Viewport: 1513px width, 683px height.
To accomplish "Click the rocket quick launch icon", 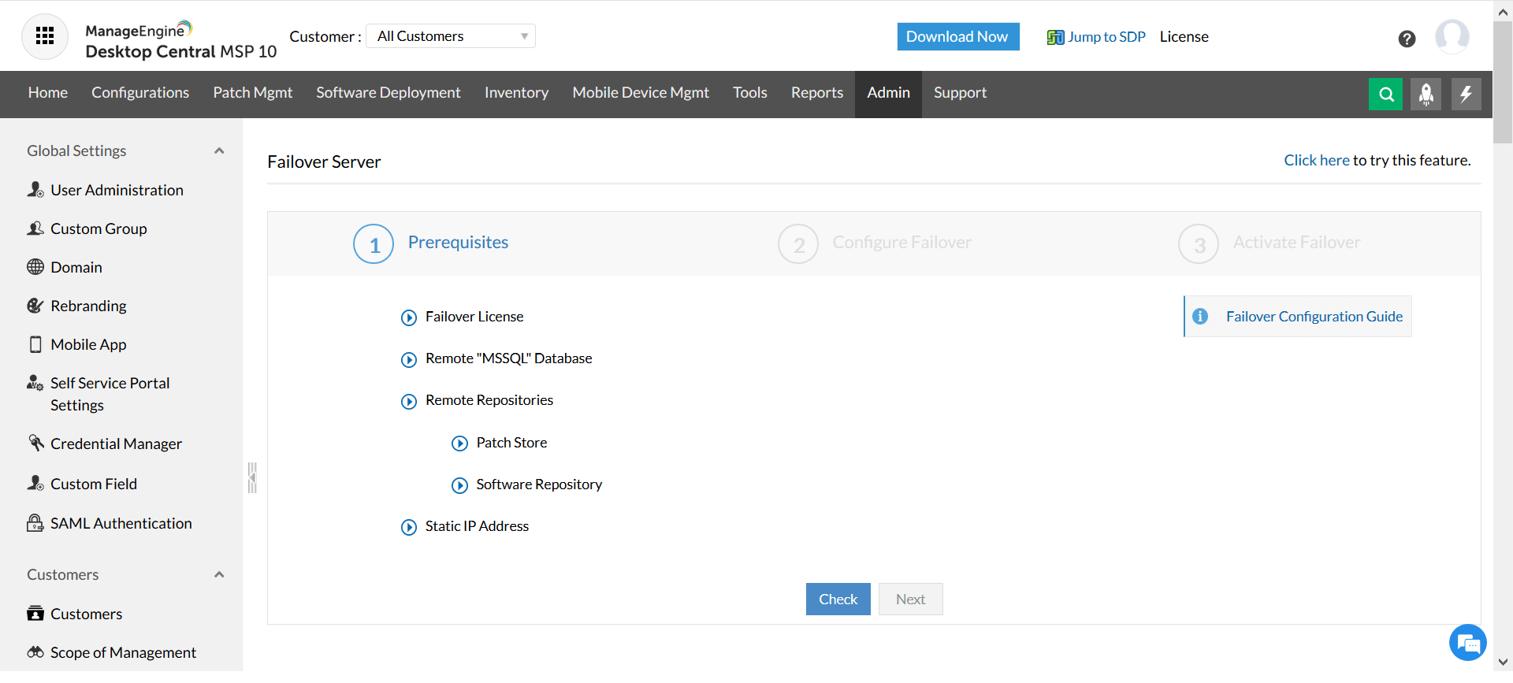I will (1426, 95).
